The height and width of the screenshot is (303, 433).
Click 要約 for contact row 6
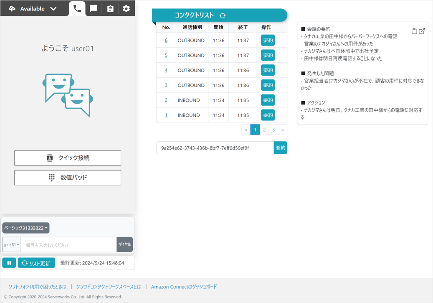coord(268,41)
